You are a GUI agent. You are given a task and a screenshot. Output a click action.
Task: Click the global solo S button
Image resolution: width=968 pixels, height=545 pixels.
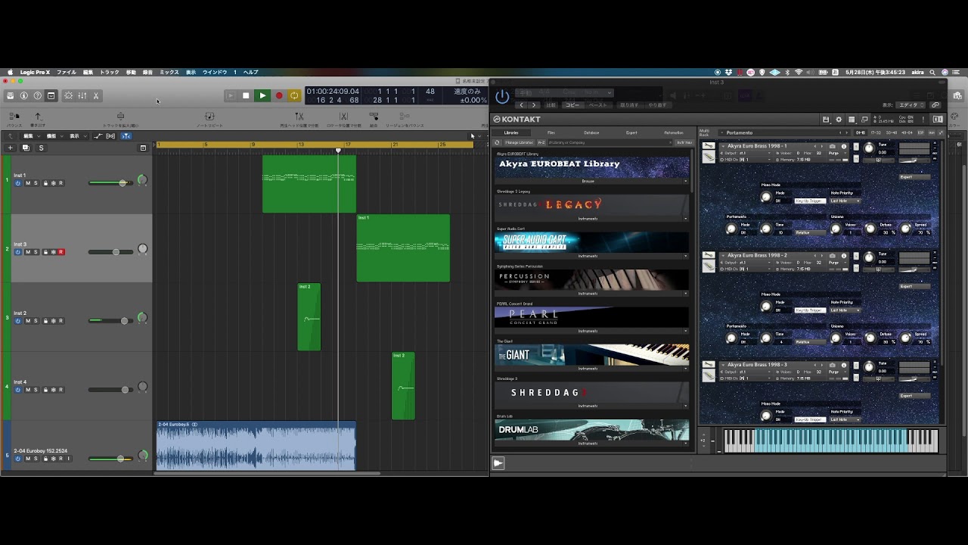[41, 148]
